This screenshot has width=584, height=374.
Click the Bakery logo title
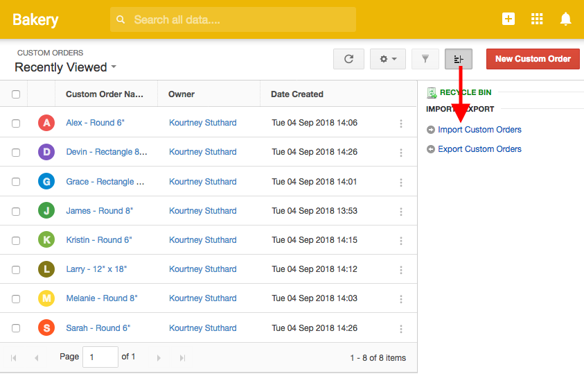[35, 19]
